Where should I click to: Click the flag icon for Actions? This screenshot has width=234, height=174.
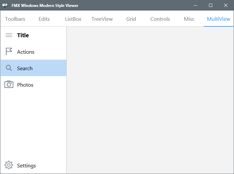pyautogui.click(x=9, y=51)
